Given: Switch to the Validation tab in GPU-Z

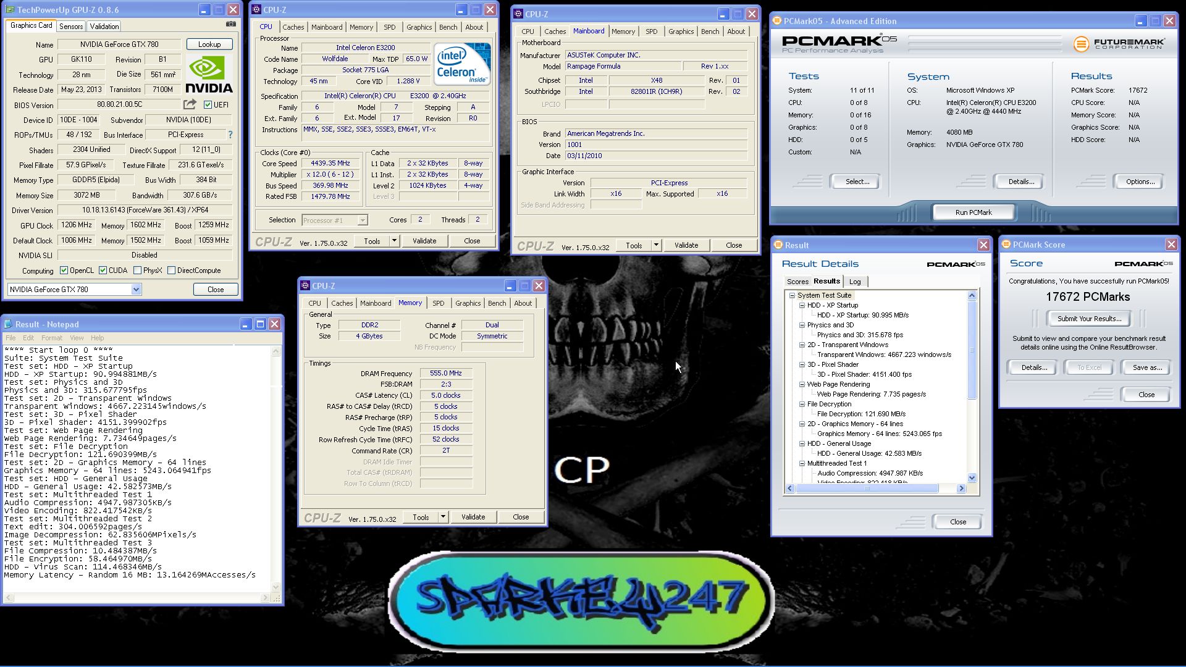Looking at the screenshot, I should tap(104, 26).
